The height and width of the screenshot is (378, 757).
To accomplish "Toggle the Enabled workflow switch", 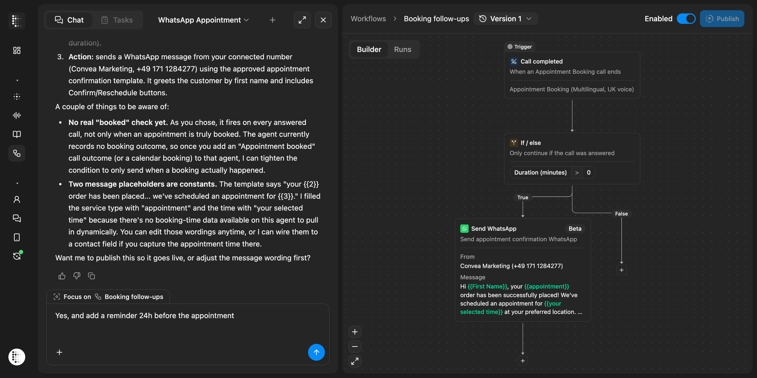I will (x=686, y=18).
